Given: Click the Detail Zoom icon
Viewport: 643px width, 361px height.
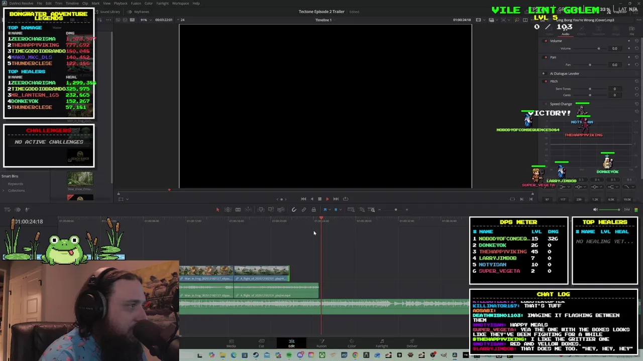Looking at the screenshot, I should pos(362,210).
